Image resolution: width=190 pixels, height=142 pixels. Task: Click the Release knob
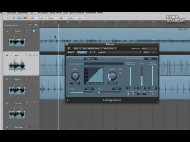113,76
